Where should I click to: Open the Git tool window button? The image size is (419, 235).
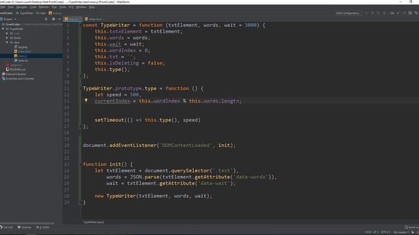point(7,227)
